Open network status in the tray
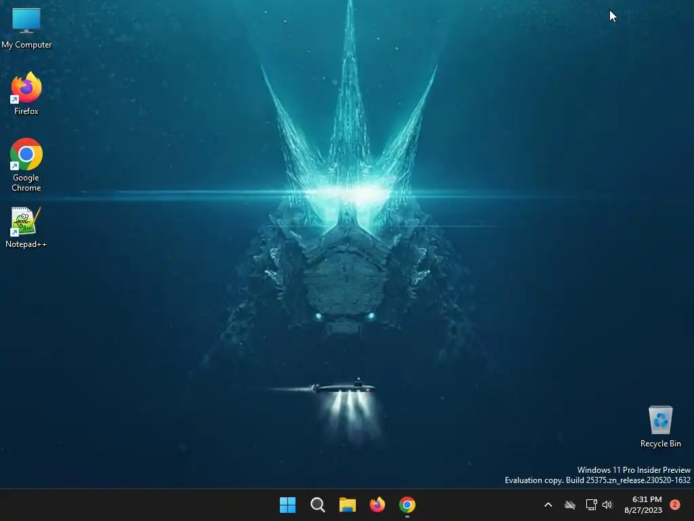This screenshot has width=694, height=521. pos(591,505)
